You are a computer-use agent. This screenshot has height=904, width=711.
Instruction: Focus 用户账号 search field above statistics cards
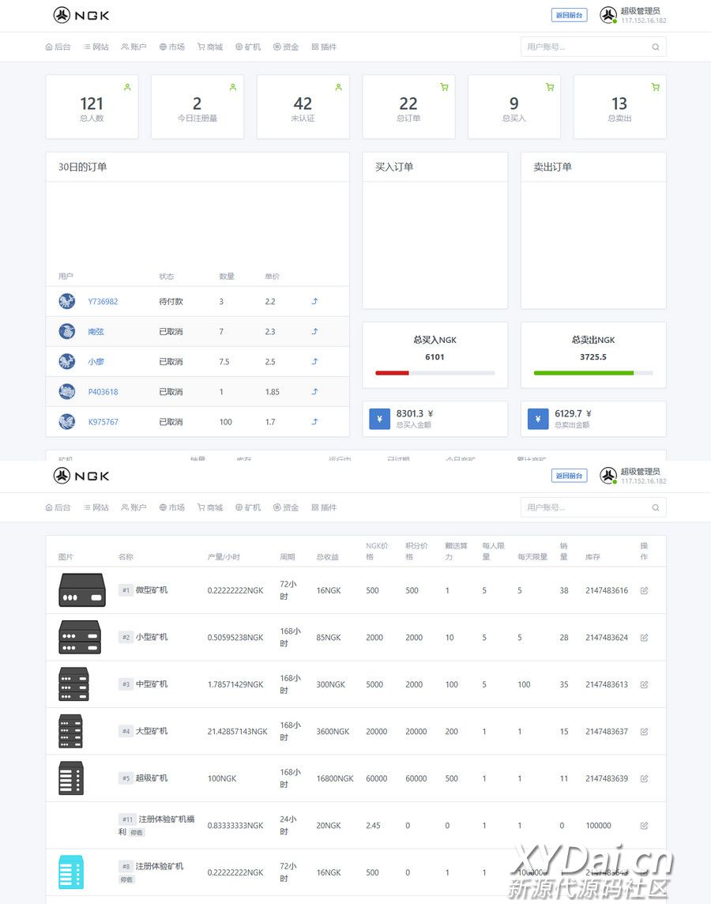[x=585, y=47]
